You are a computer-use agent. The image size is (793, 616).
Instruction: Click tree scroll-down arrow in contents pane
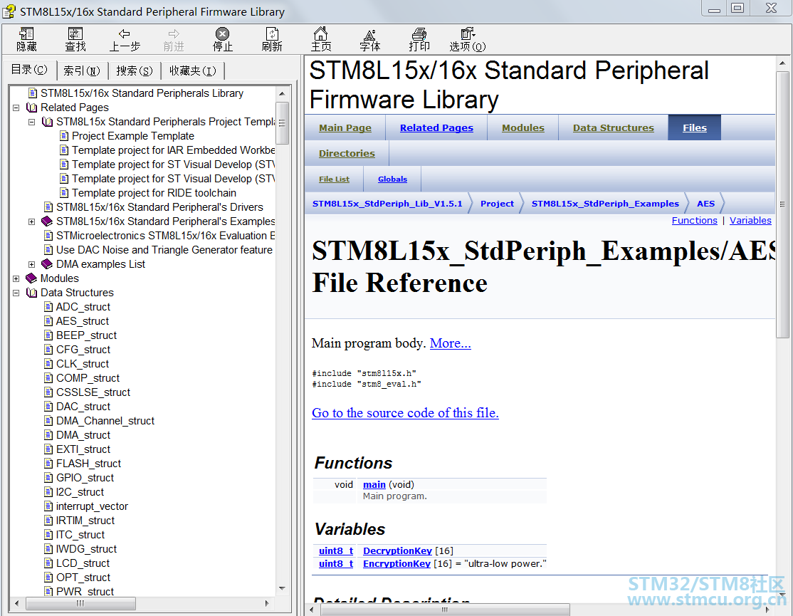pos(282,588)
